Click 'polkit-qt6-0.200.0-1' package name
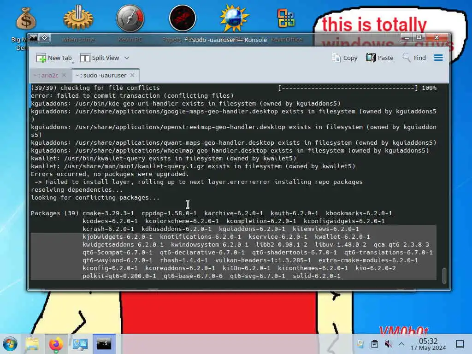This screenshot has height=354, width=472. click(x=119, y=276)
